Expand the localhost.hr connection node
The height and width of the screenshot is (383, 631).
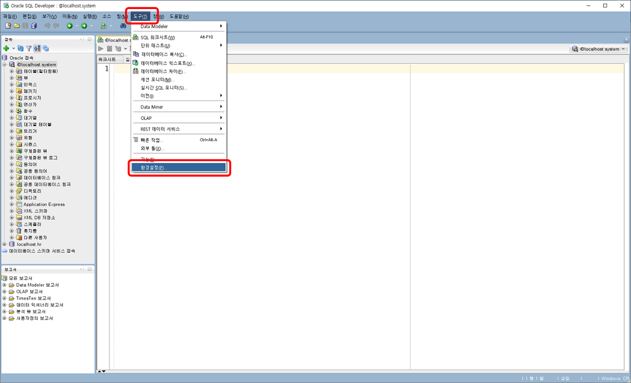pos(4,244)
